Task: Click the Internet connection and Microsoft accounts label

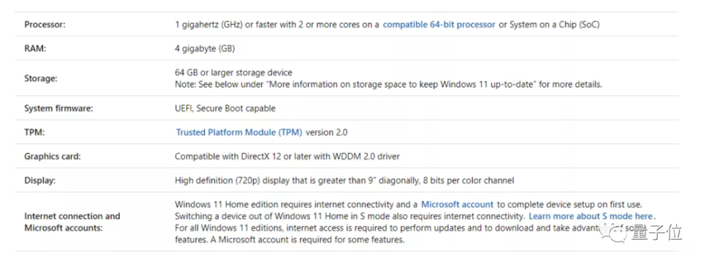Action: coord(72,222)
